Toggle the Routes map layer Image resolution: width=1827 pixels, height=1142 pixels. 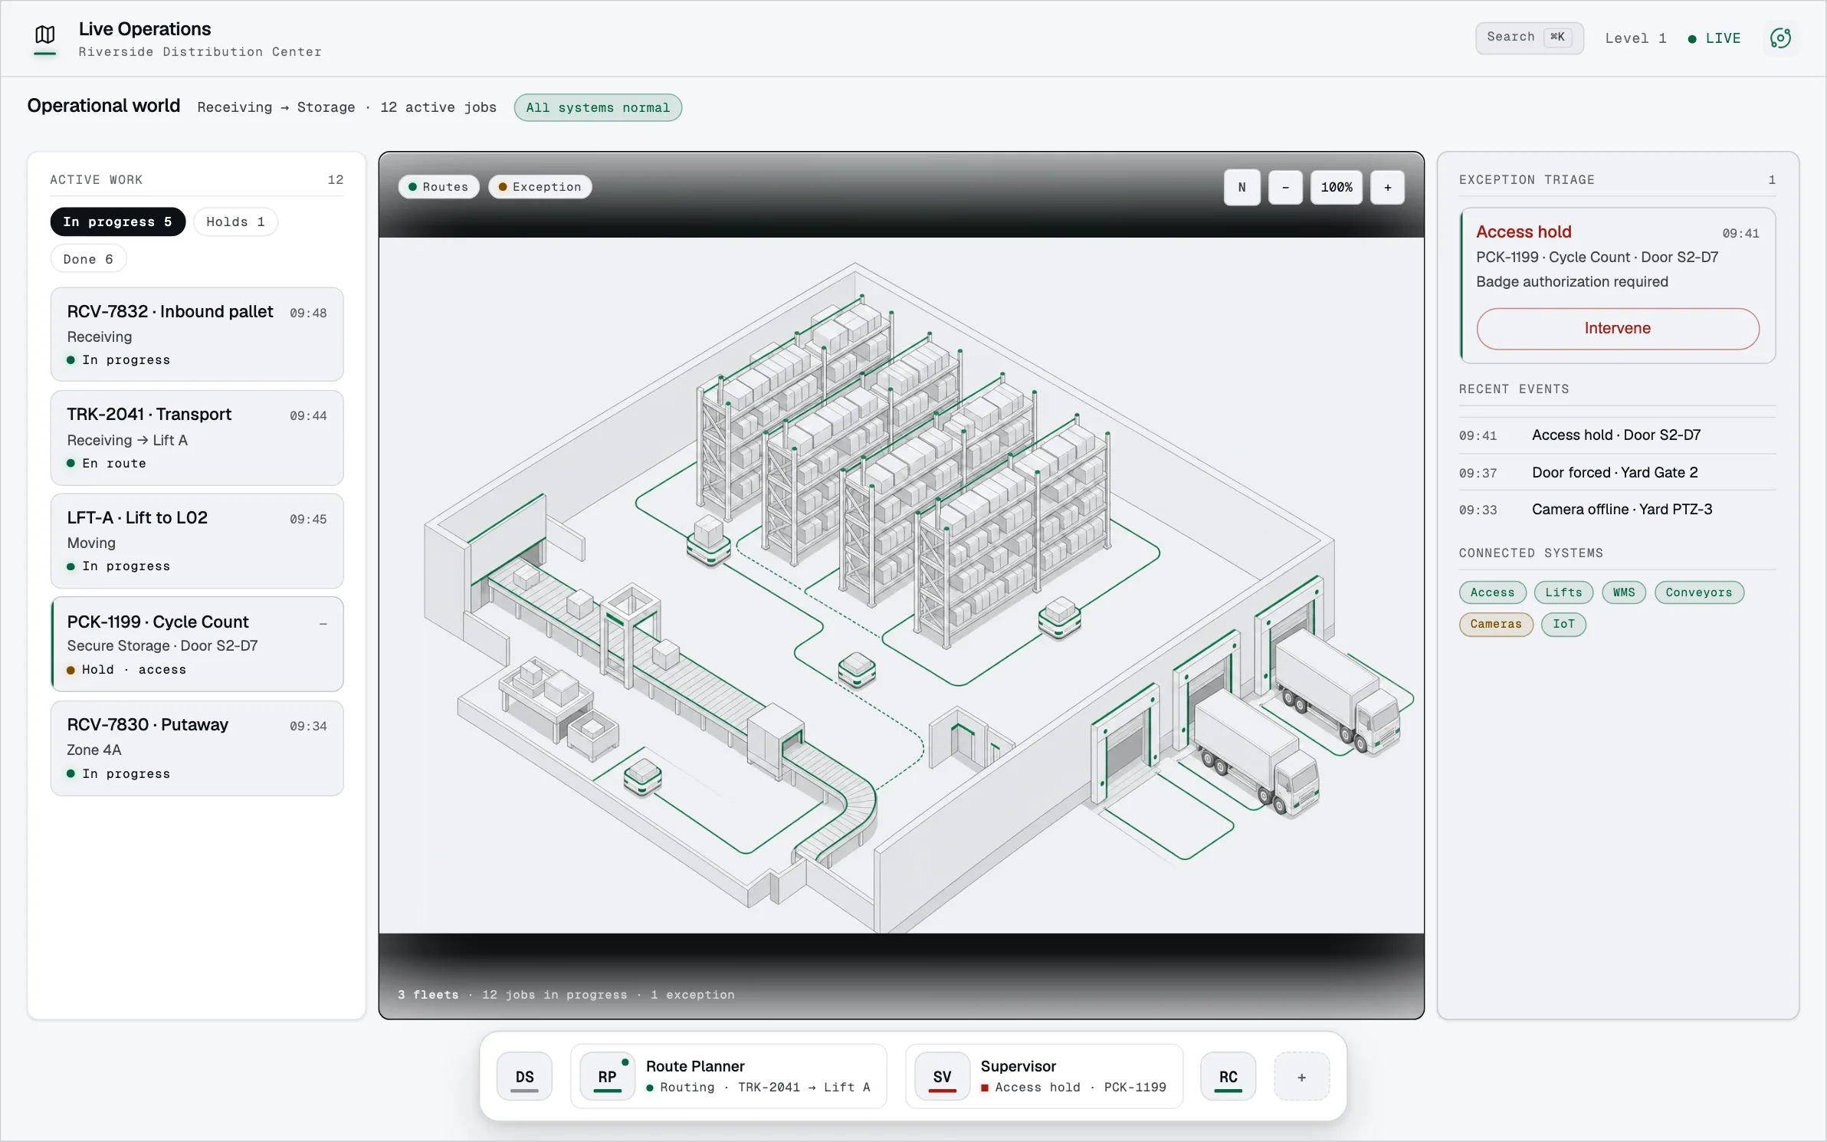point(438,187)
